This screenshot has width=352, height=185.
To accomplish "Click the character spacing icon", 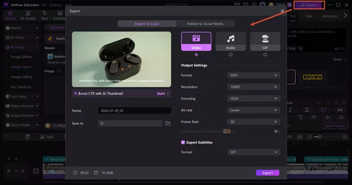I will 307,110.
